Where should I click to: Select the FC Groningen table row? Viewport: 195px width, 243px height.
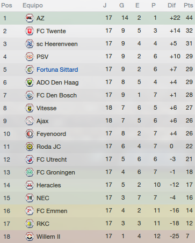(97, 172)
